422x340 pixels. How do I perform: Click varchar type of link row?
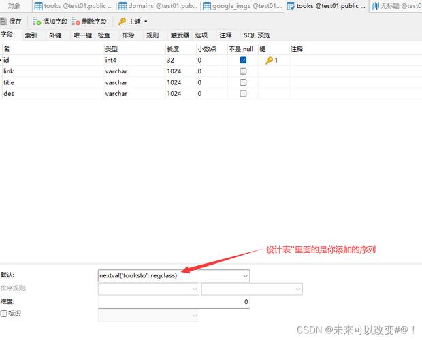(x=135, y=71)
